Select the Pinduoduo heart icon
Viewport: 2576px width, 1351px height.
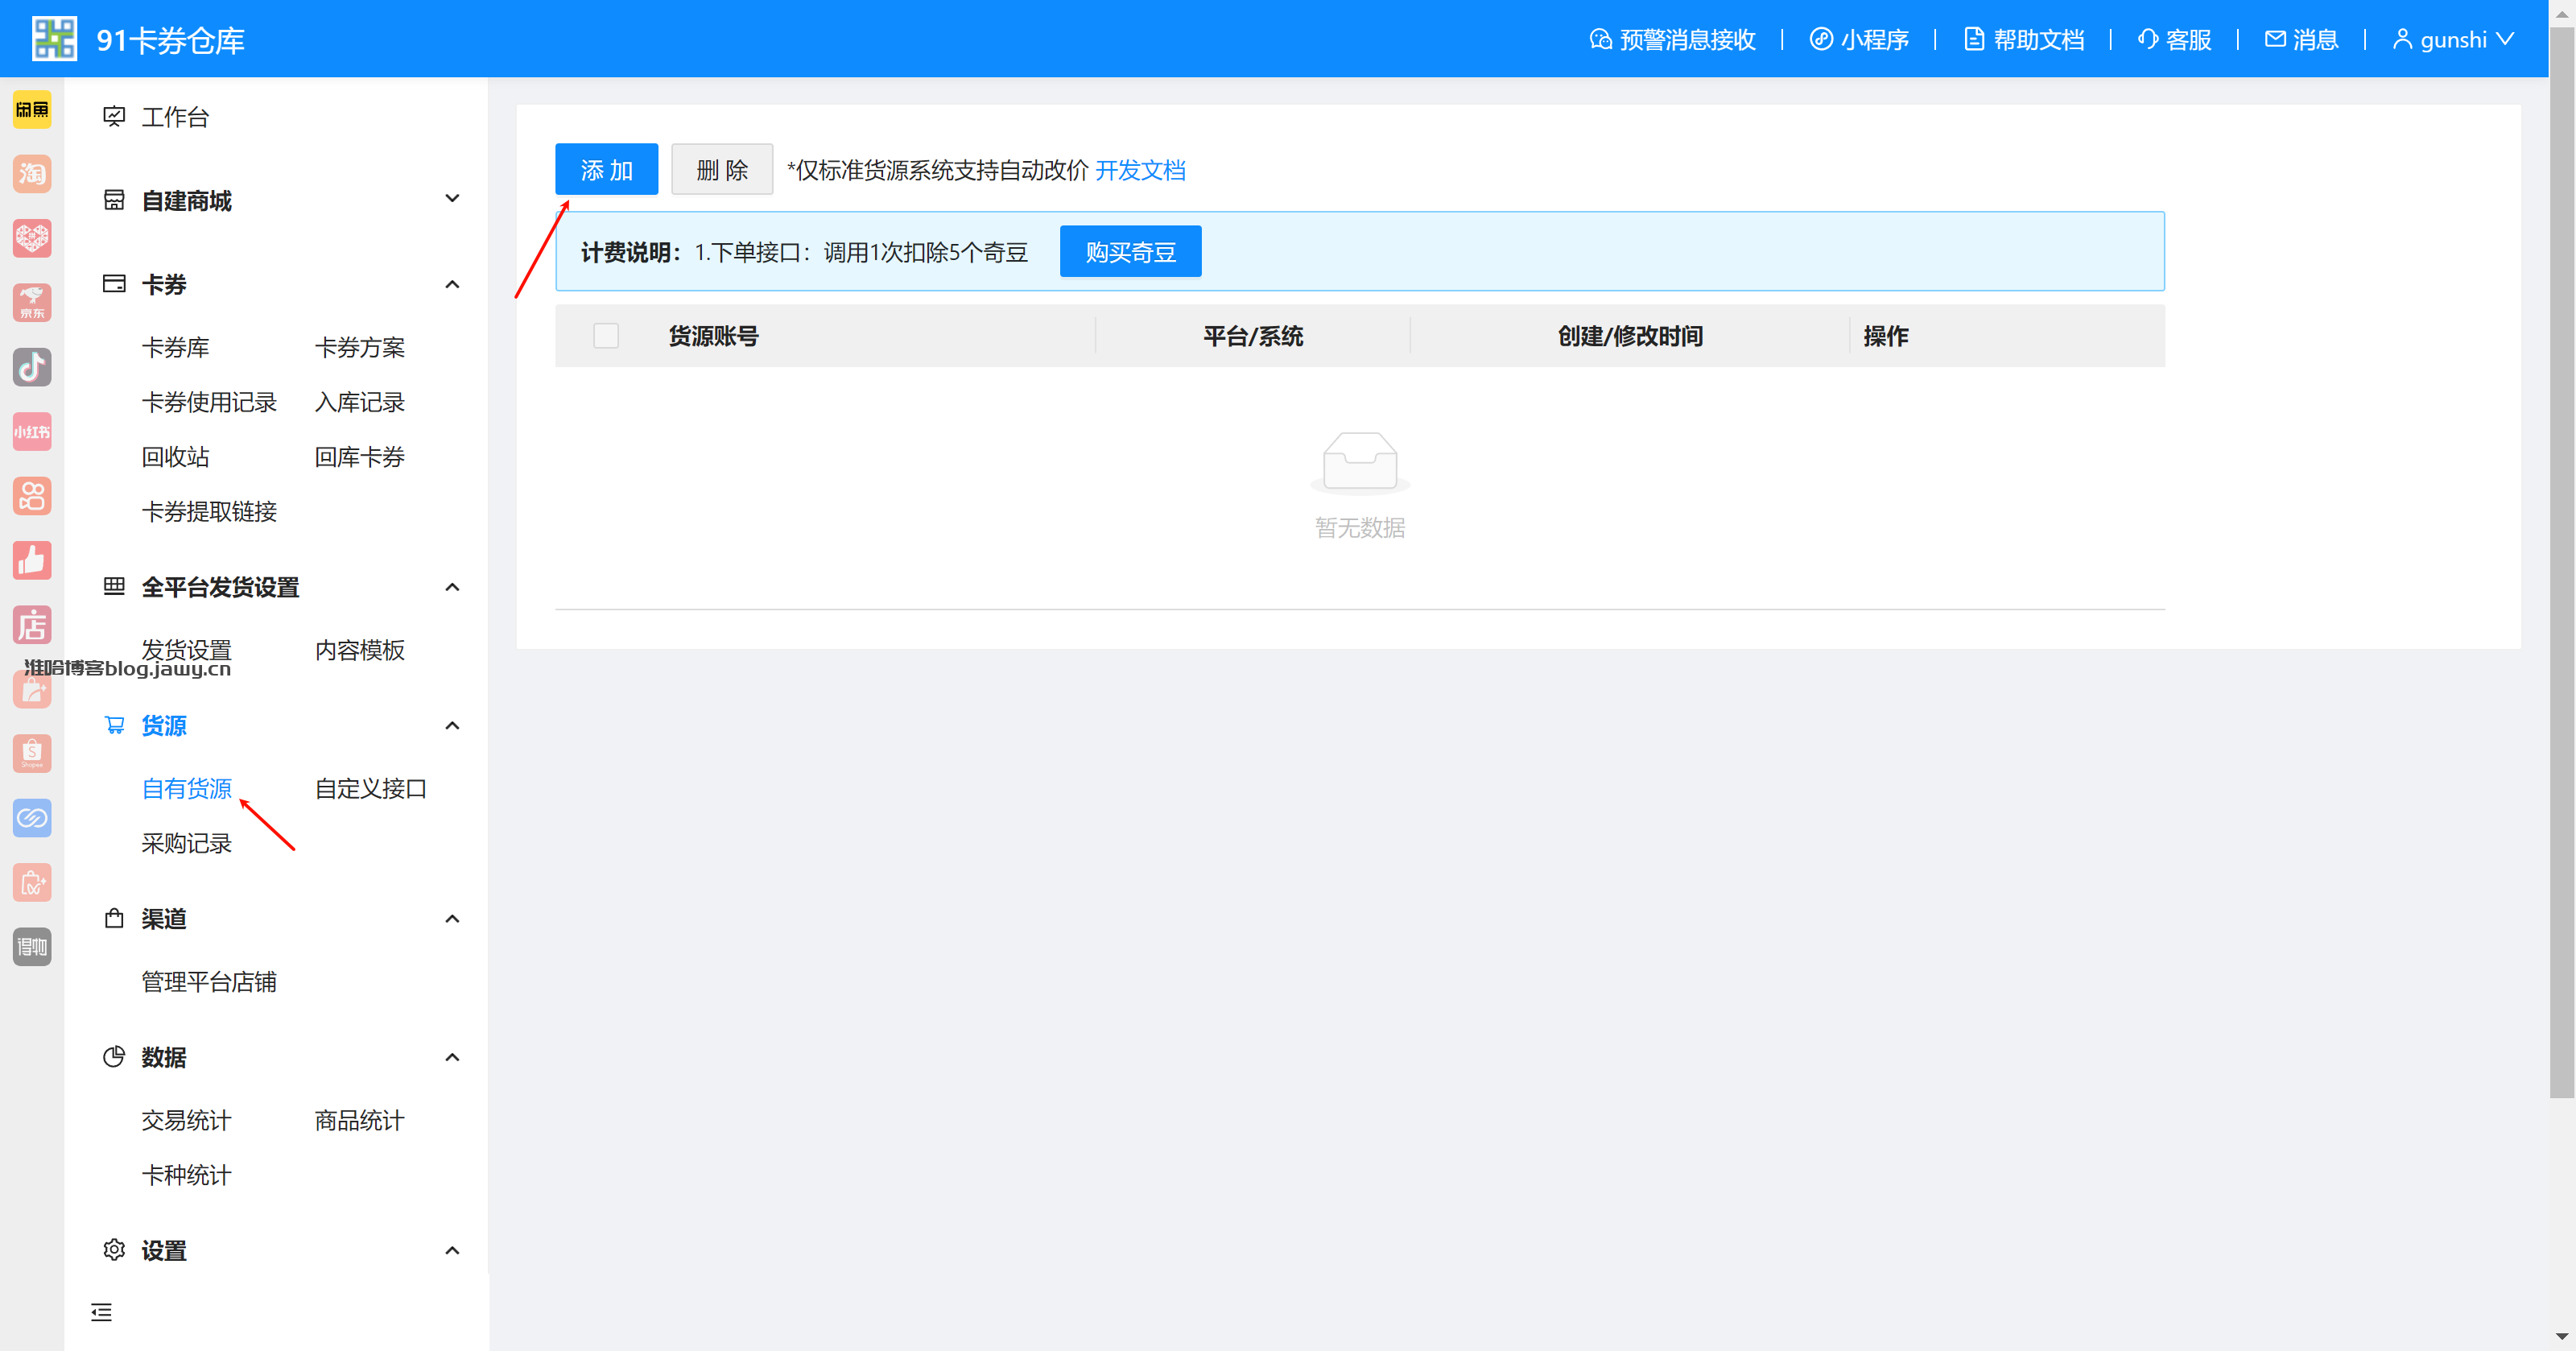(x=32, y=239)
